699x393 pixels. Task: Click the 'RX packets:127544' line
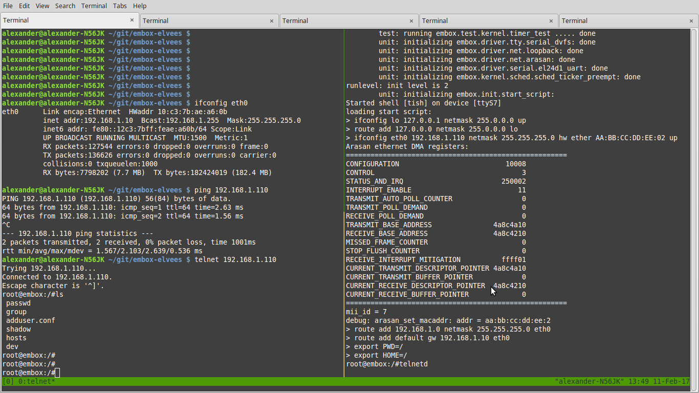(x=156, y=146)
